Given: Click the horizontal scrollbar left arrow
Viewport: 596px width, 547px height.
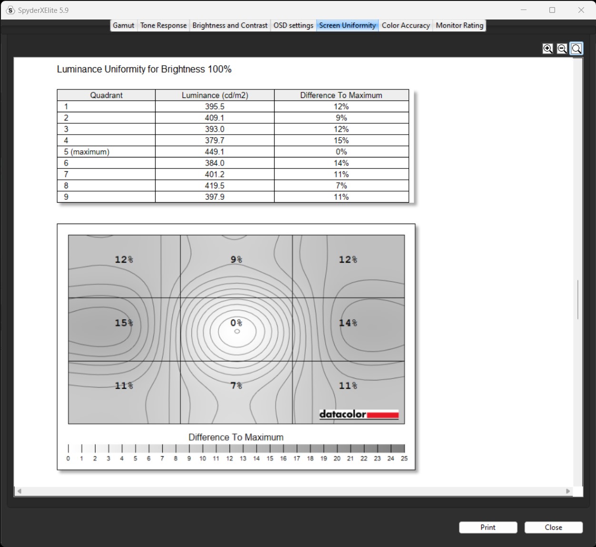Looking at the screenshot, I should click(x=20, y=491).
